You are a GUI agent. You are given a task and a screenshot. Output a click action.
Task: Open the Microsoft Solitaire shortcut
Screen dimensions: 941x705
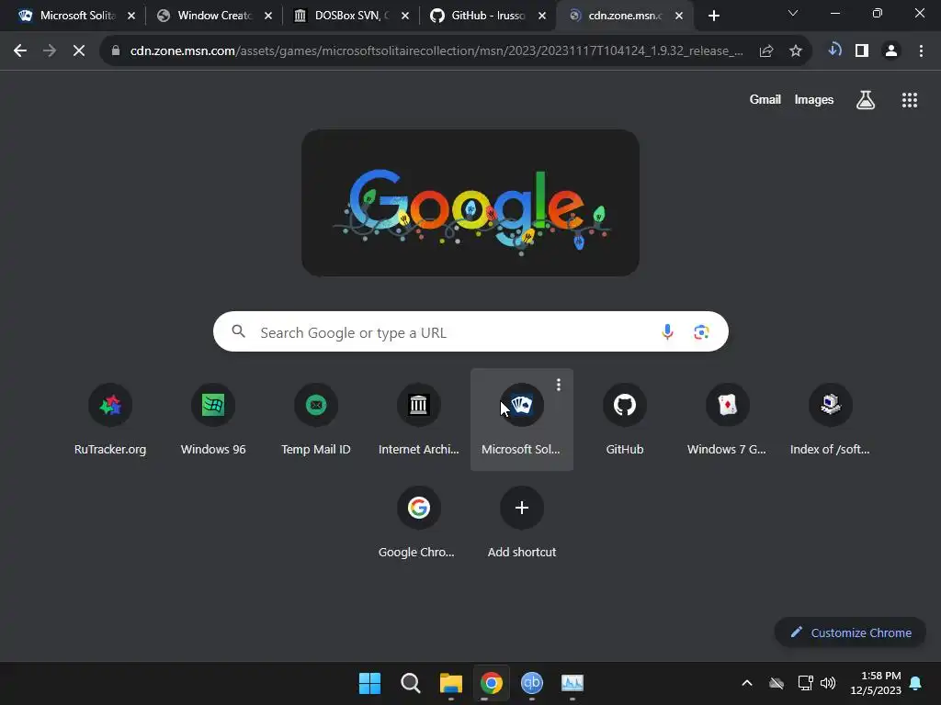[522, 420]
